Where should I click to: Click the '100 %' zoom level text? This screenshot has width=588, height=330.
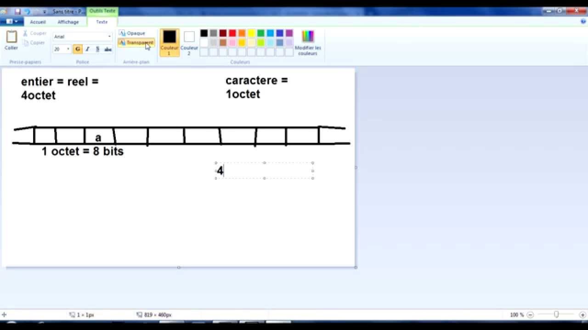click(517, 315)
